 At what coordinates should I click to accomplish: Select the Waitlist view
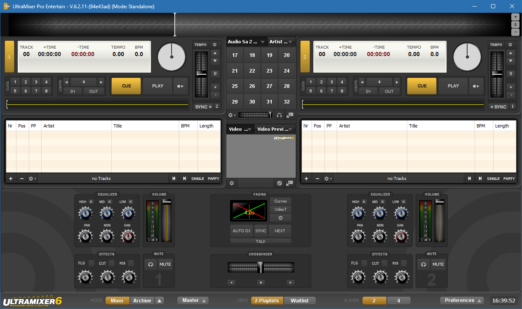click(300, 301)
